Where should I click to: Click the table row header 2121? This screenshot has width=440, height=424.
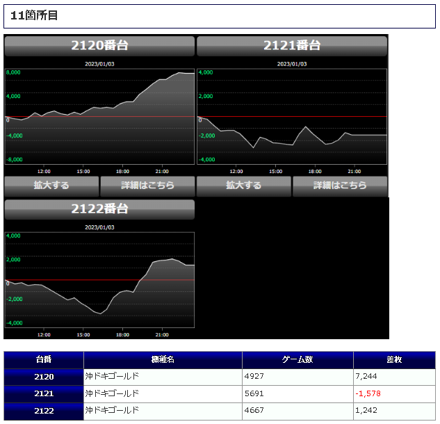tap(44, 394)
